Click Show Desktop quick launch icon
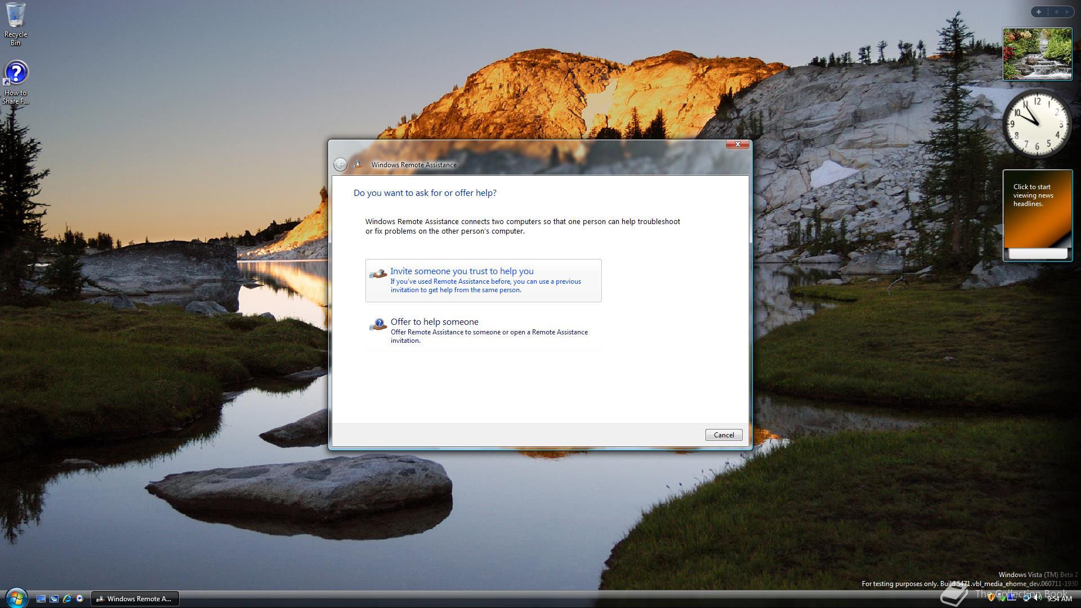The height and width of the screenshot is (608, 1081). pyautogui.click(x=41, y=599)
